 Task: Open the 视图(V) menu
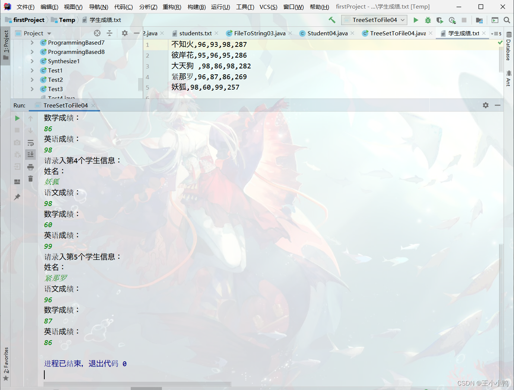73,7
